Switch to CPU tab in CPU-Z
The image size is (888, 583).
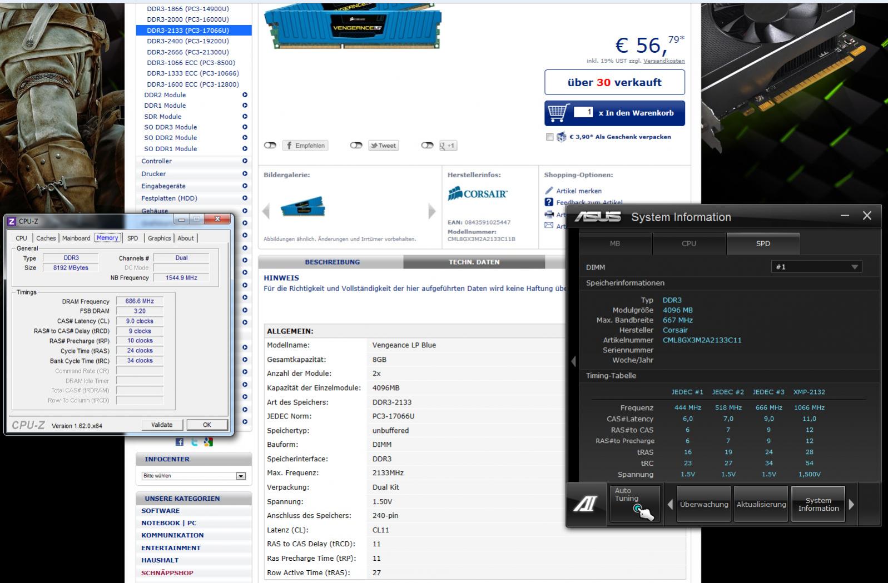(x=21, y=238)
